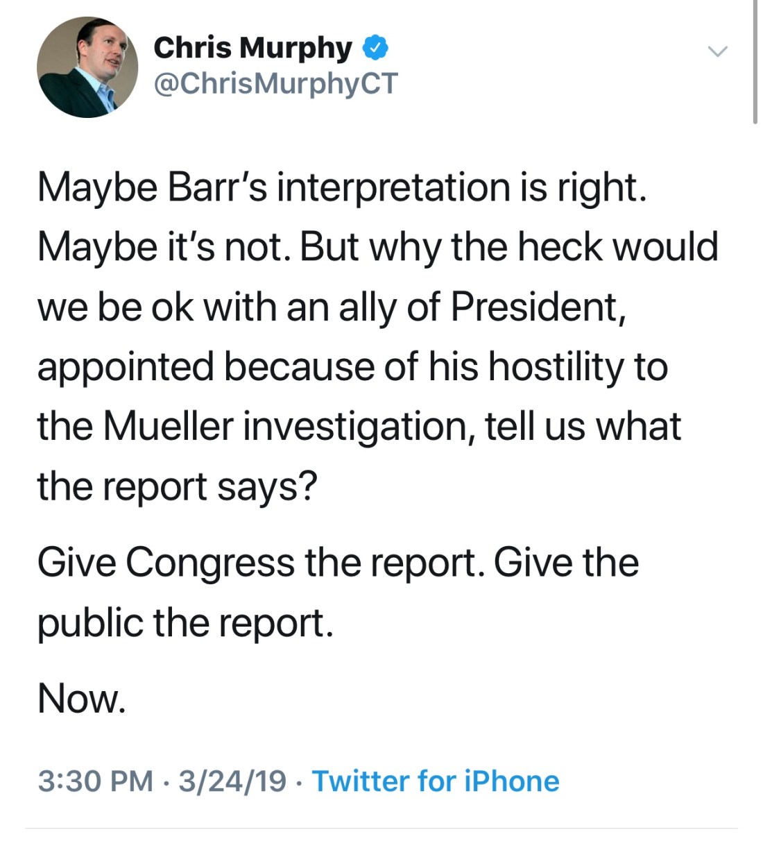The width and height of the screenshot is (763, 841).
Task: Click the line "Maybe Barr's interpretation is right."
Action: tap(342, 187)
